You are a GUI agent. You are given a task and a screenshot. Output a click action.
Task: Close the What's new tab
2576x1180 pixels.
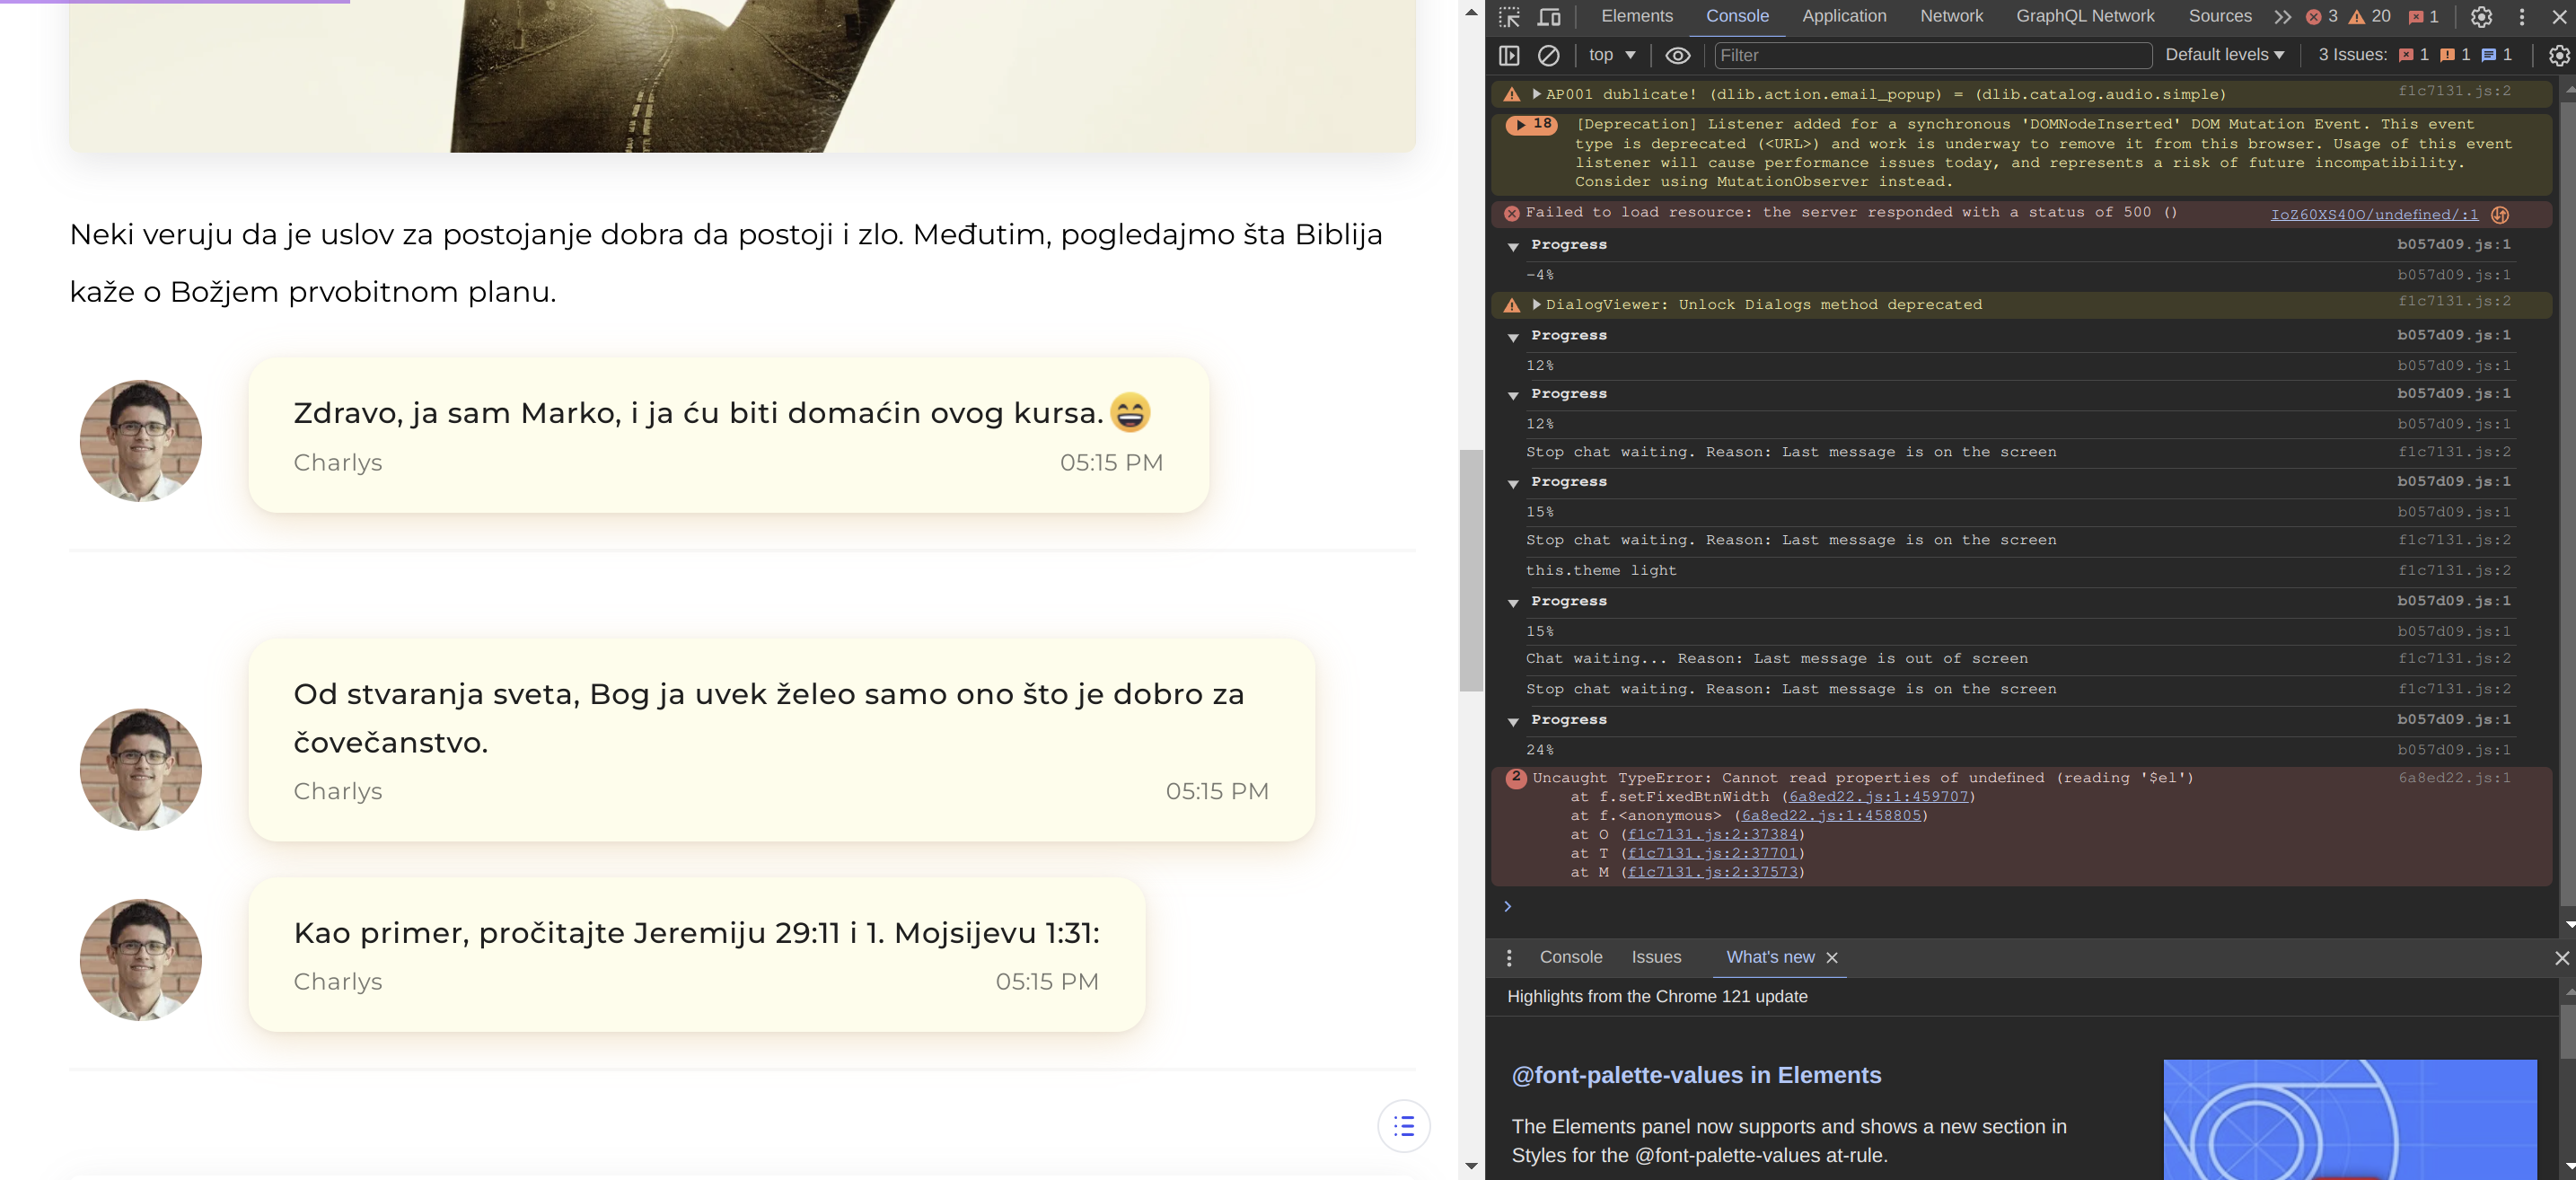tap(1832, 958)
